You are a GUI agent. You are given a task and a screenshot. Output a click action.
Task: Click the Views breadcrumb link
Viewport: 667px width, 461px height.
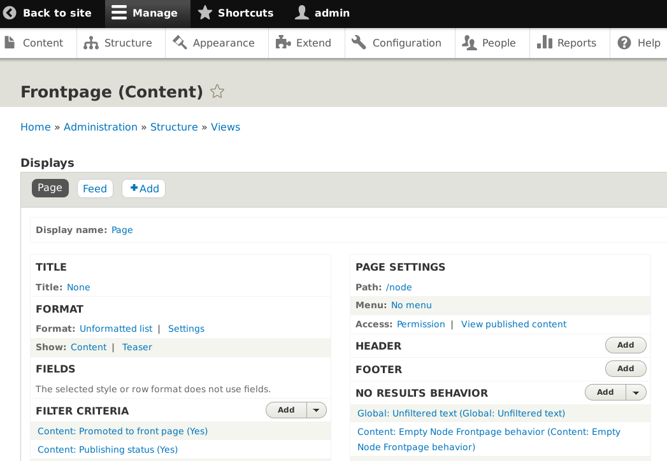[x=226, y=127]
